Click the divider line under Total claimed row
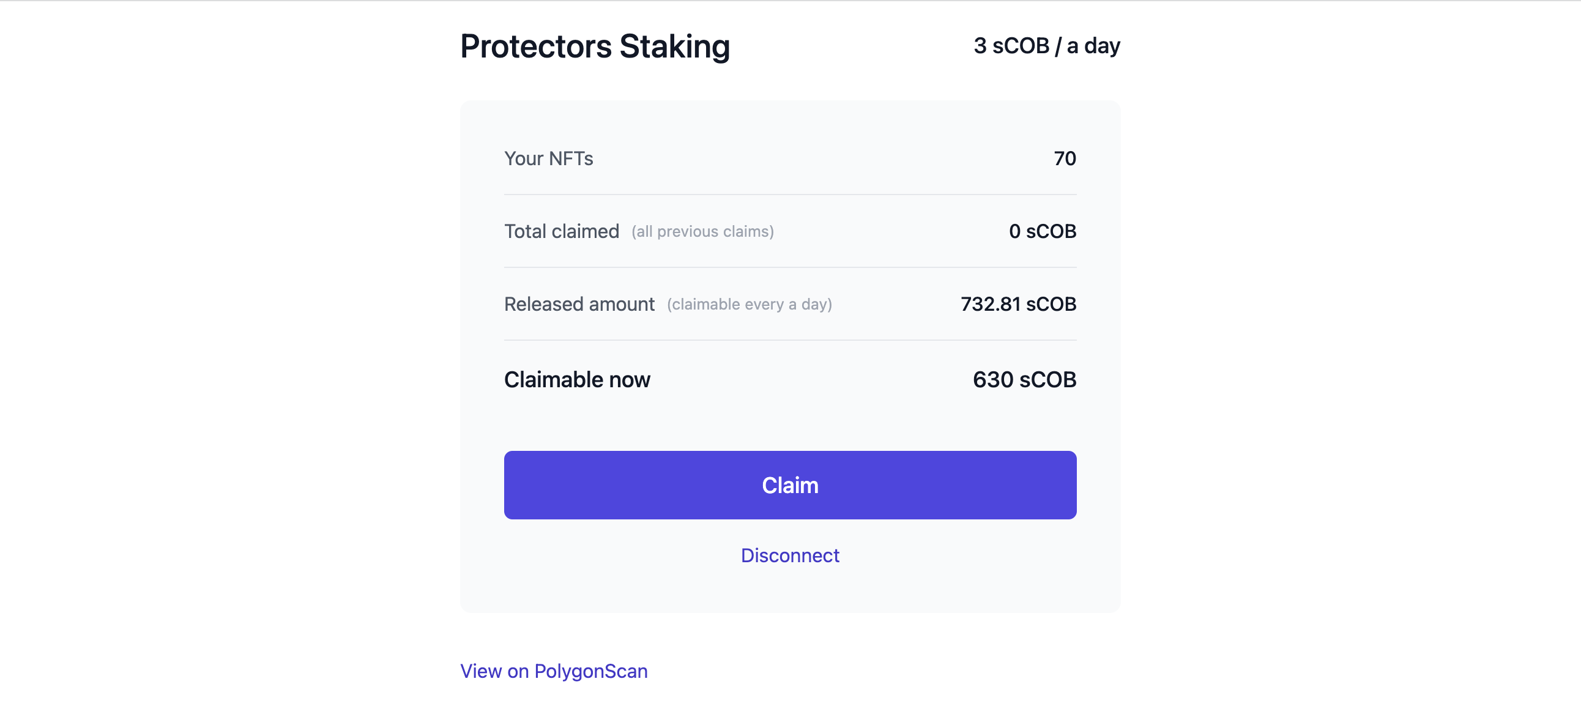1581x728 pixels. tap(790, 267)
